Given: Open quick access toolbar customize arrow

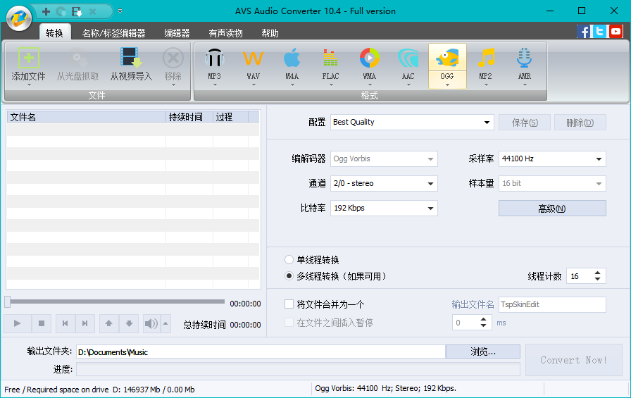Looking at the screenshot, I should (120, 11).
